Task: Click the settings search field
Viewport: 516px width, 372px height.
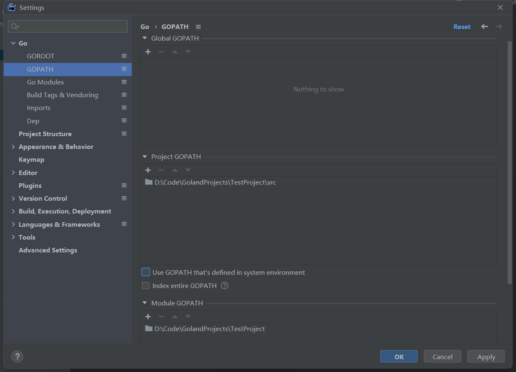Action: click(68, 26)
